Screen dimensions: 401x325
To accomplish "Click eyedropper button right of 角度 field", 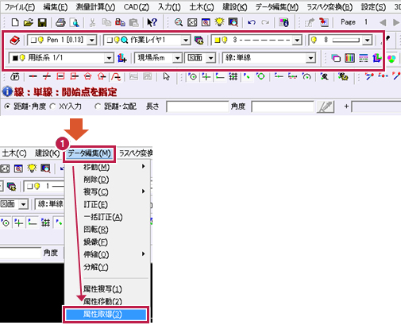I will [326, 106].
